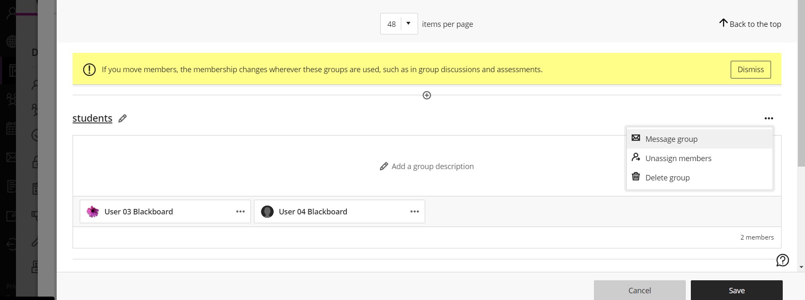Click the pencil icon next to students

click(x=123, y=119)
